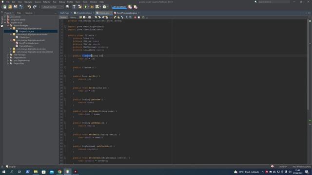Switch to the ExcelProcessador.java editor tab

pyautogui.click(x=127, y=13)
